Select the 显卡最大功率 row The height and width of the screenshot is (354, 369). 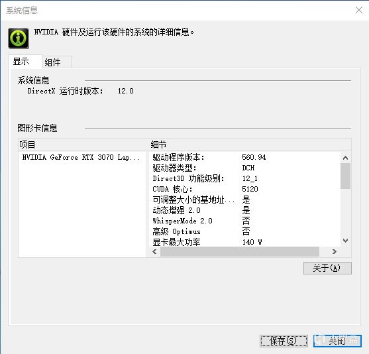coord(244,242)
